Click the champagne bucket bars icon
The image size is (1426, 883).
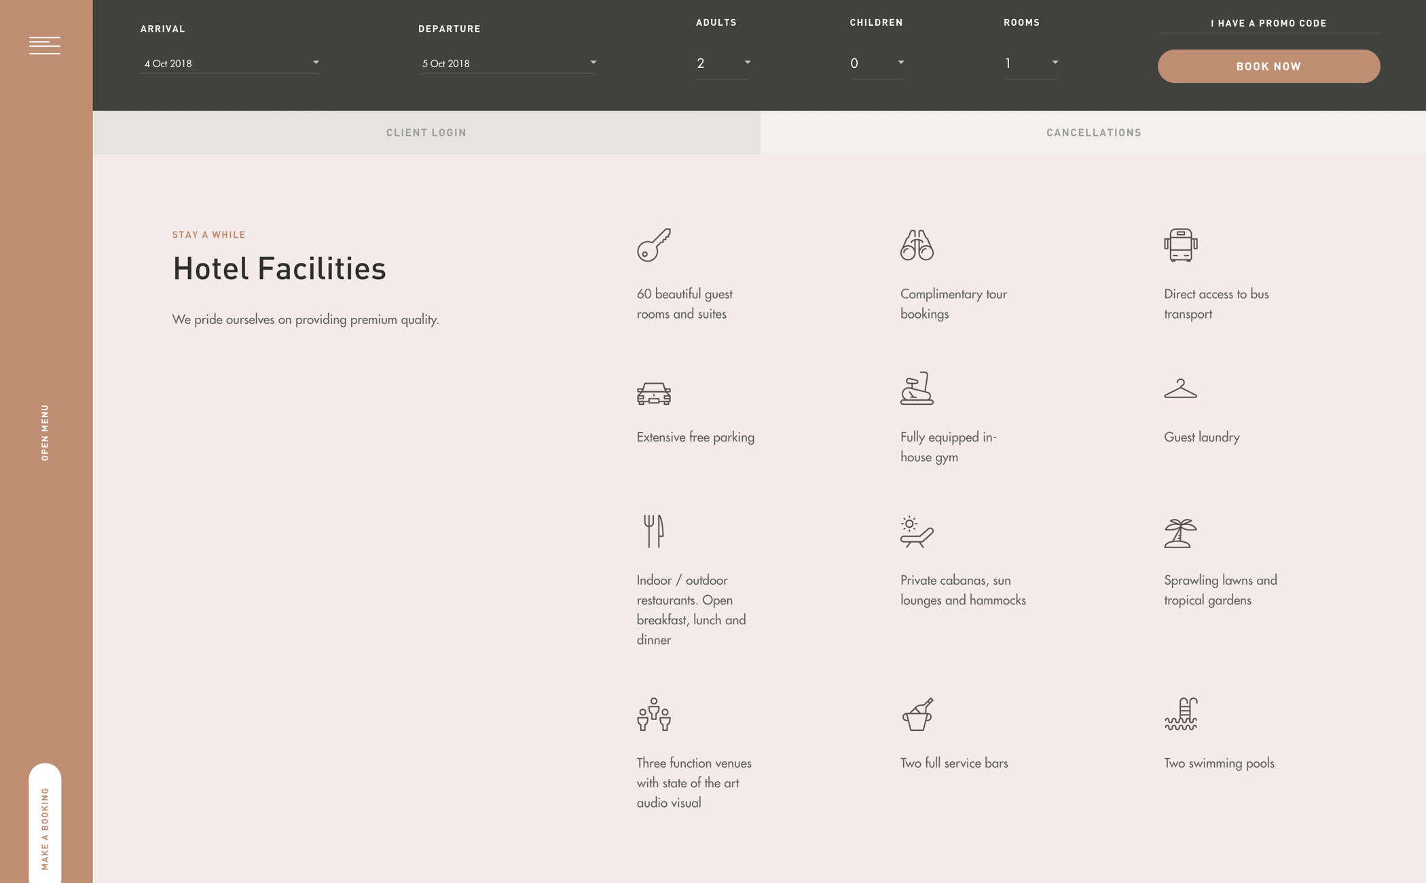coord(917,714)
